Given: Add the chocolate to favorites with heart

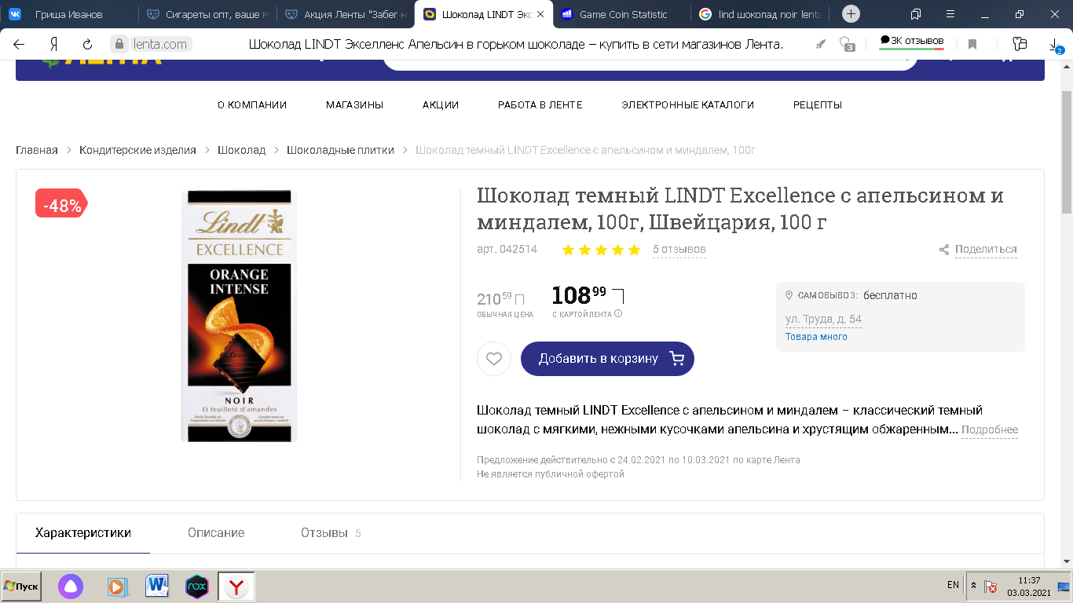Looking at the screenshot, I should point(494,359).
